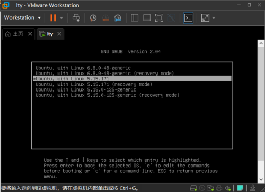
Task: Close the lty virtual machine tab
Action: pos(59,34)
